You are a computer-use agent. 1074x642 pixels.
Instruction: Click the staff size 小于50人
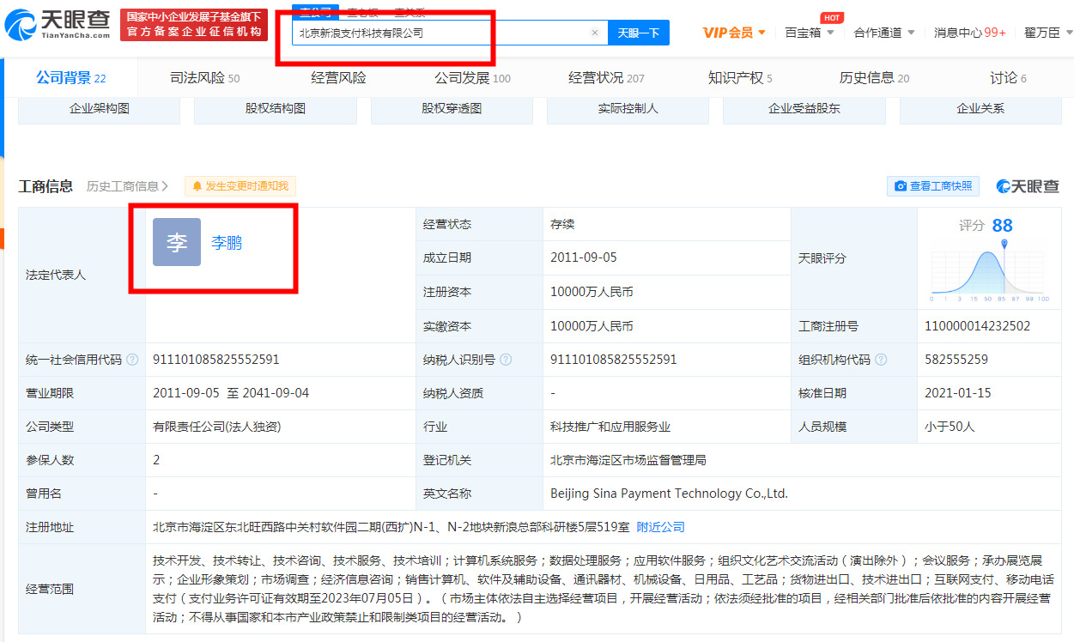(950, 427)
